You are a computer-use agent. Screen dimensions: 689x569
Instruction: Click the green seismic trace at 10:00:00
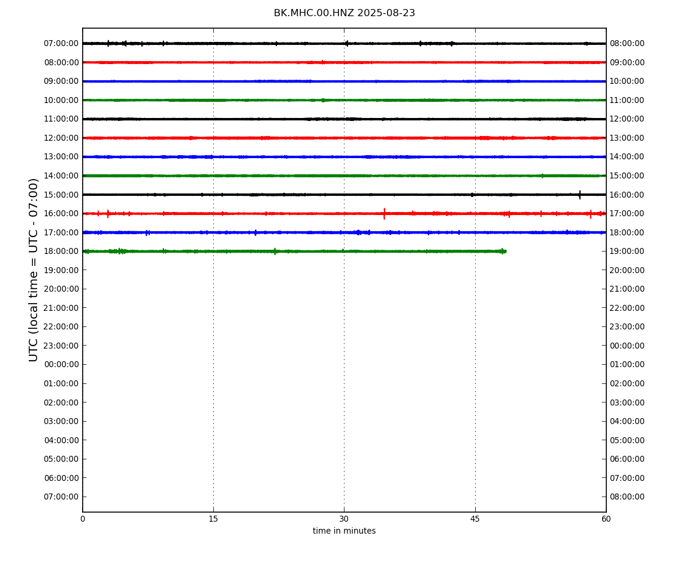click(344, 100)
